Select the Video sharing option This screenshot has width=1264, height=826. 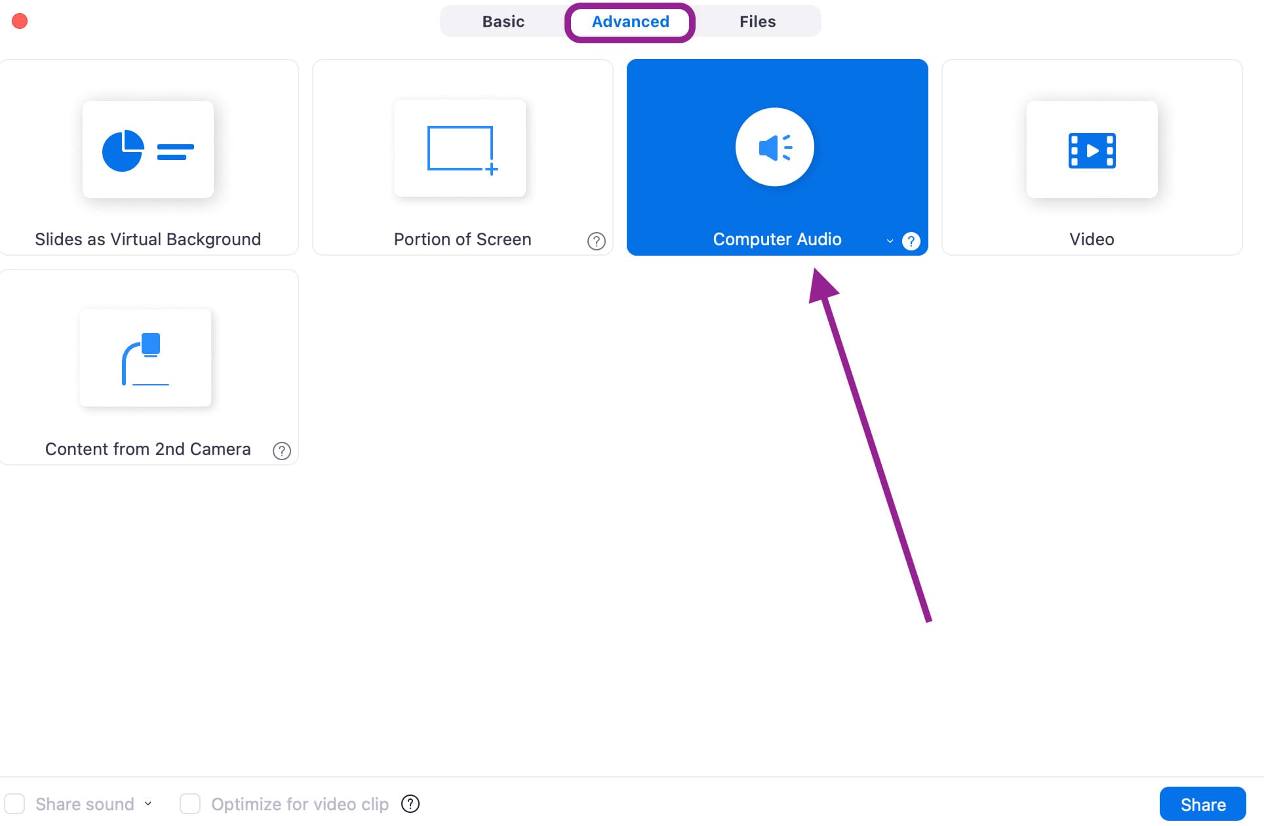click(x=1091, y=157)
